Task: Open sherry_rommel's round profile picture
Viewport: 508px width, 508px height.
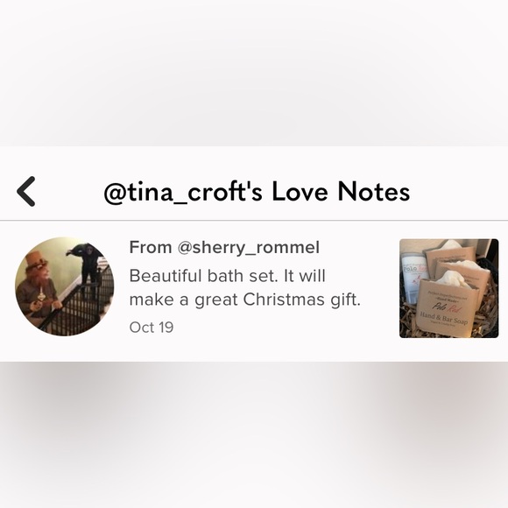Action: [65, 286]
